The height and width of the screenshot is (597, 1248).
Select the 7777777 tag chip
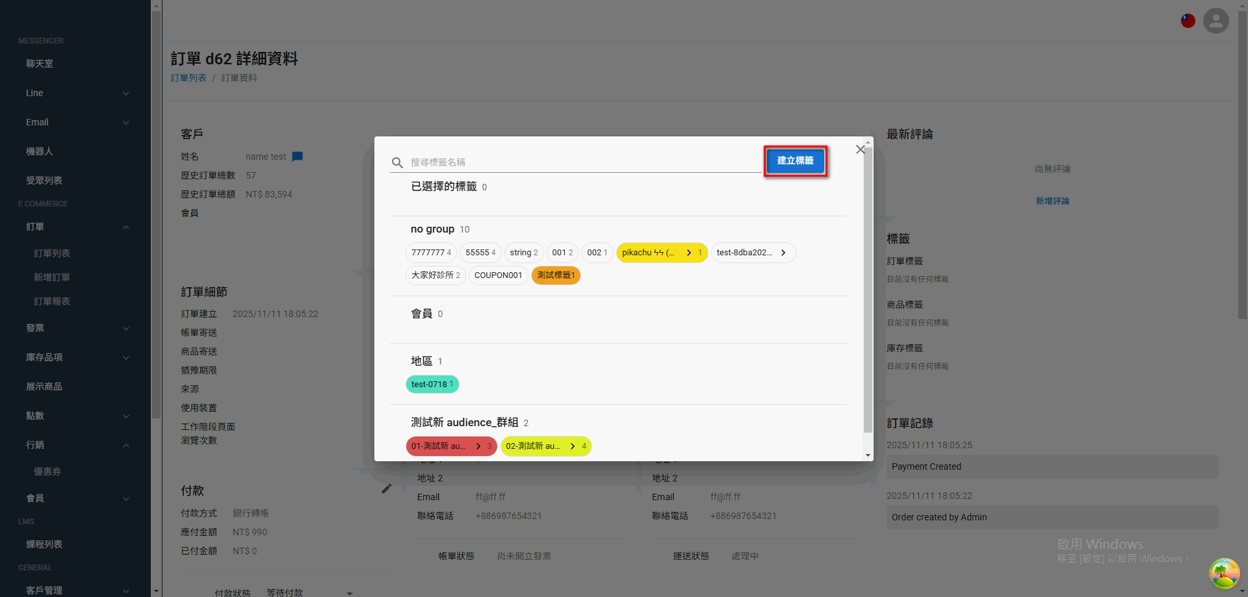[431, 253]
